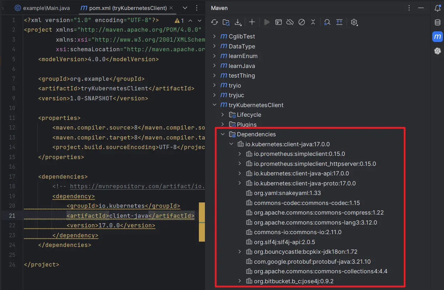Image resolution: width=444 pixels, height=290 pixels.
Task: Click the expand/collapse arrows icon in Maven toolbar
Action: [x=313, y=22]
